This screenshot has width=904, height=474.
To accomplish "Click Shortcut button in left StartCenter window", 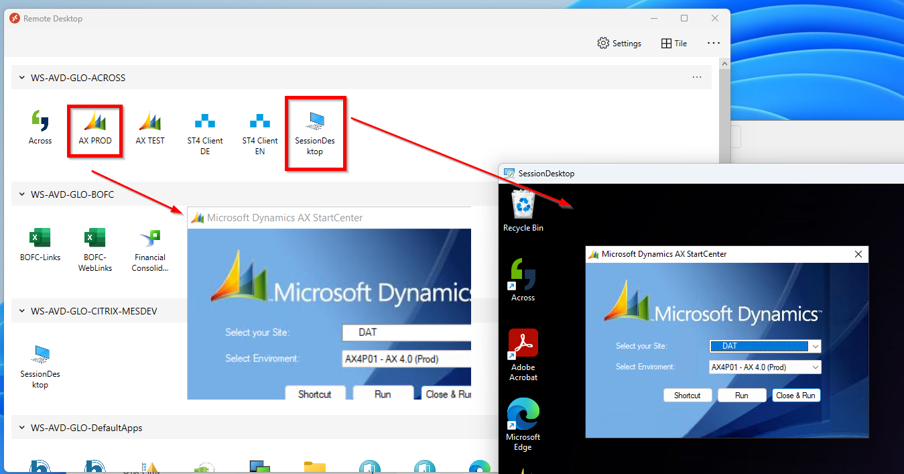I will (315, 394).
